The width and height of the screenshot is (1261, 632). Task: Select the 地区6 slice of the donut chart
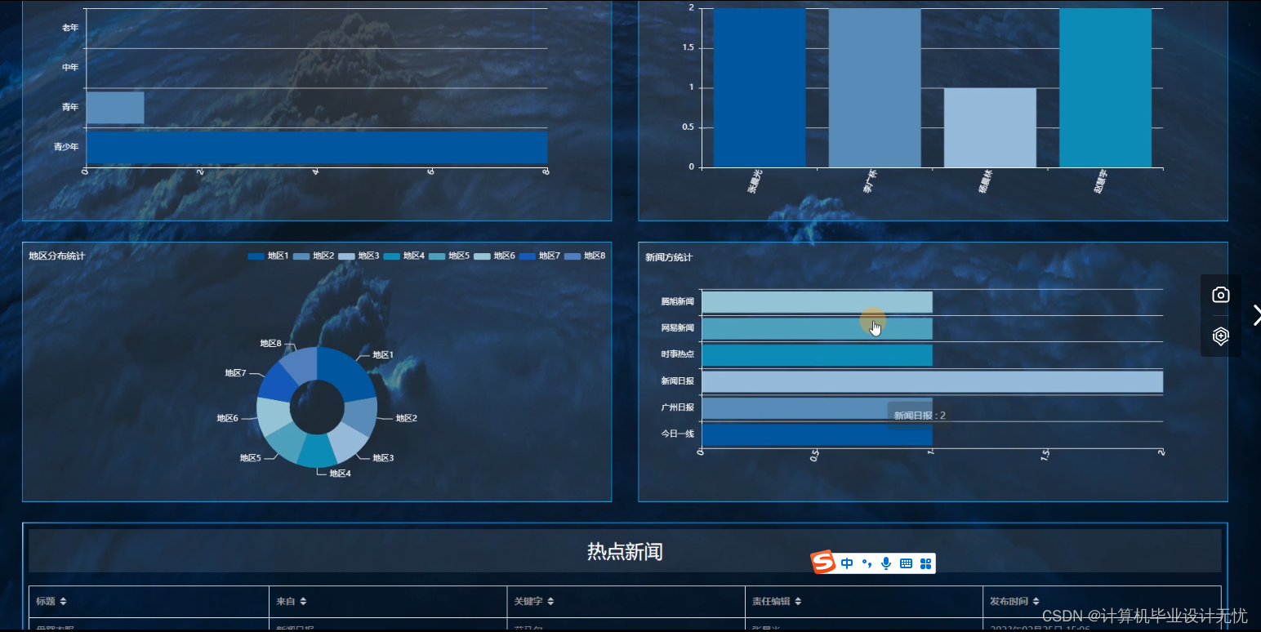[x=273, y=416]
